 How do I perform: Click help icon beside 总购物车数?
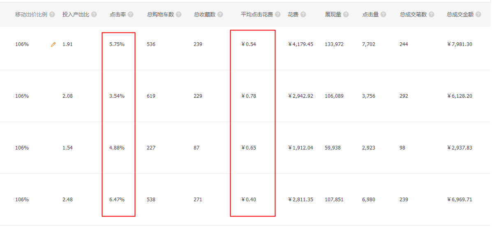click(x=178, y=14)
